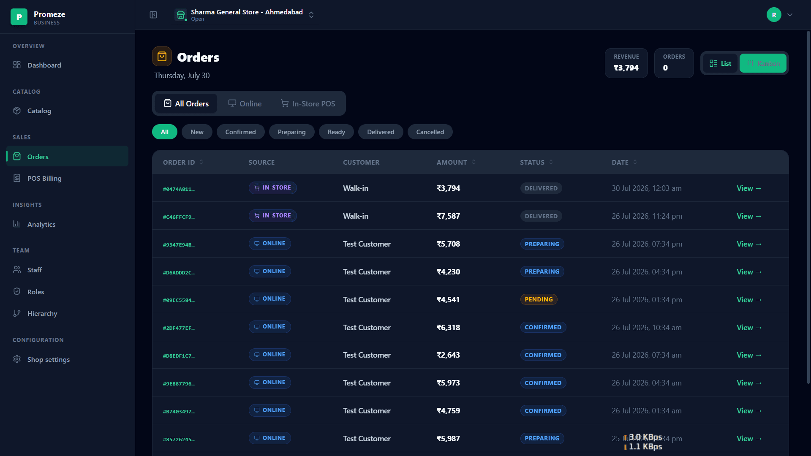Viewport: 811px width, 456px height.
Task: Switch to List view
Action: [x=720, y=63]
